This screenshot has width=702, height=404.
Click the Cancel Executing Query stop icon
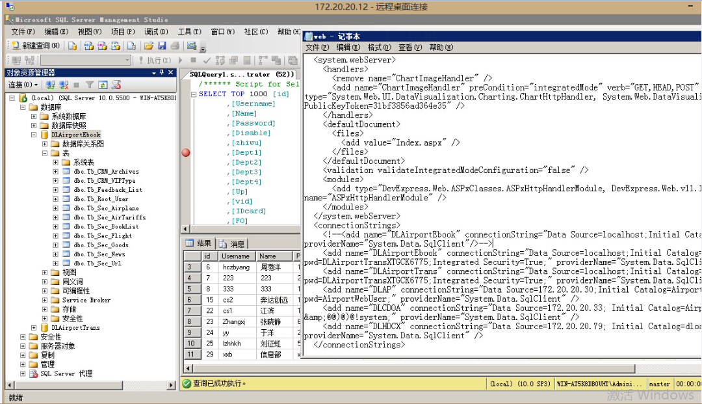tap(194, 60)
